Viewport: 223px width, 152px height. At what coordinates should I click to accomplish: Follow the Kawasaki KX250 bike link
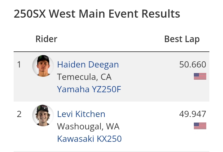(89, 139)
